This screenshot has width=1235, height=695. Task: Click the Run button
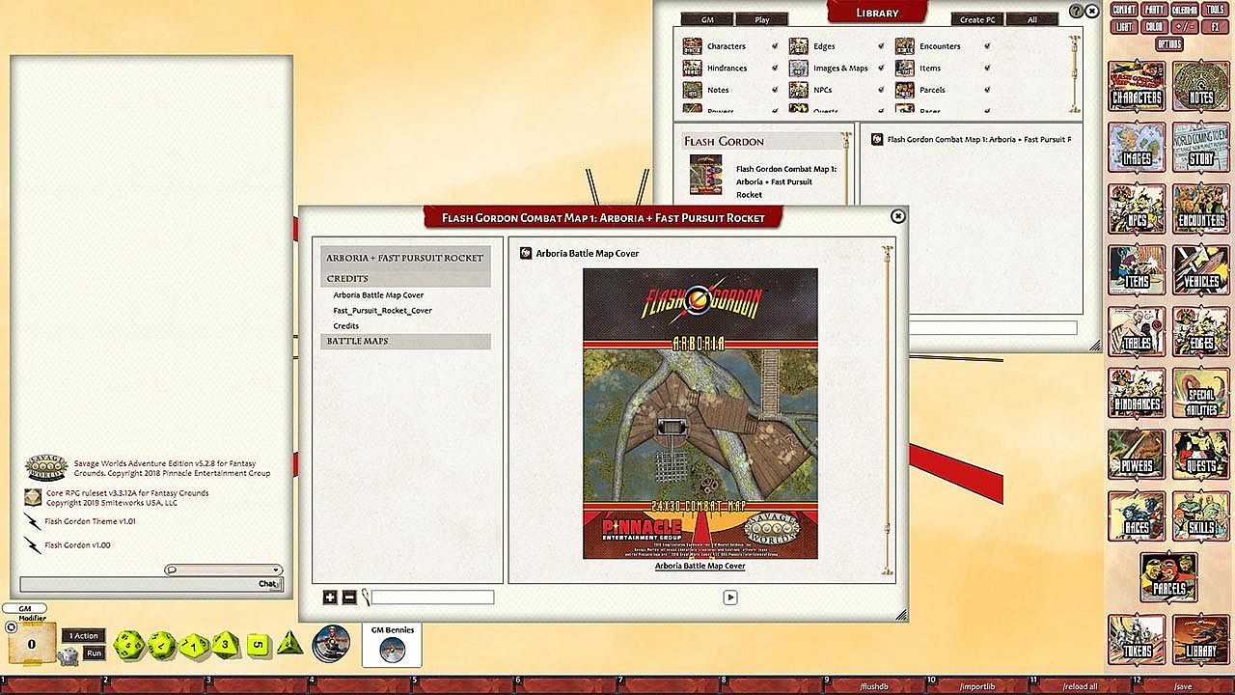pyautogui.click(x=94, y=653)
